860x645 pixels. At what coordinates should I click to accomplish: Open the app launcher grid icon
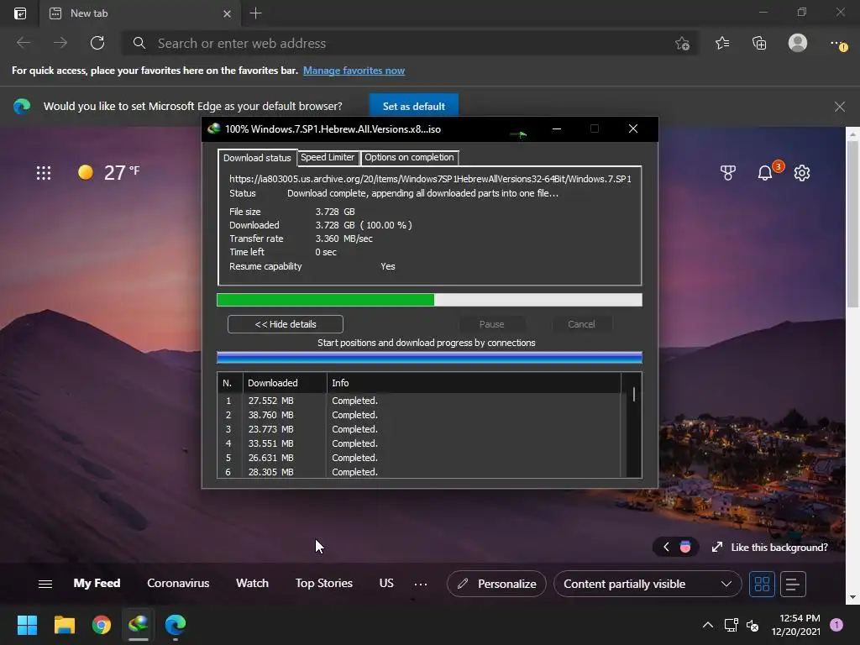[x=44, y=173]
